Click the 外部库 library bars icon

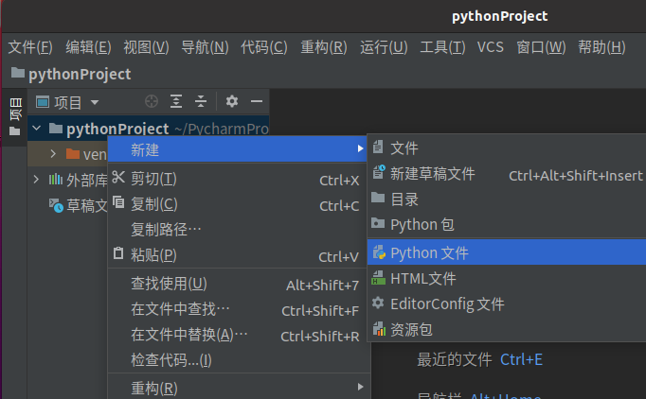[56, 179]
